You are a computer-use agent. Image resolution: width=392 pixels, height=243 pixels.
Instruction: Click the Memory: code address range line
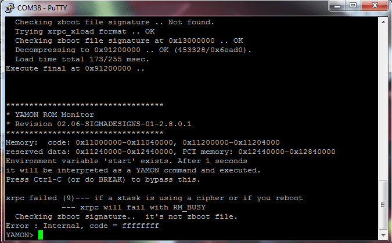[143, 142]
